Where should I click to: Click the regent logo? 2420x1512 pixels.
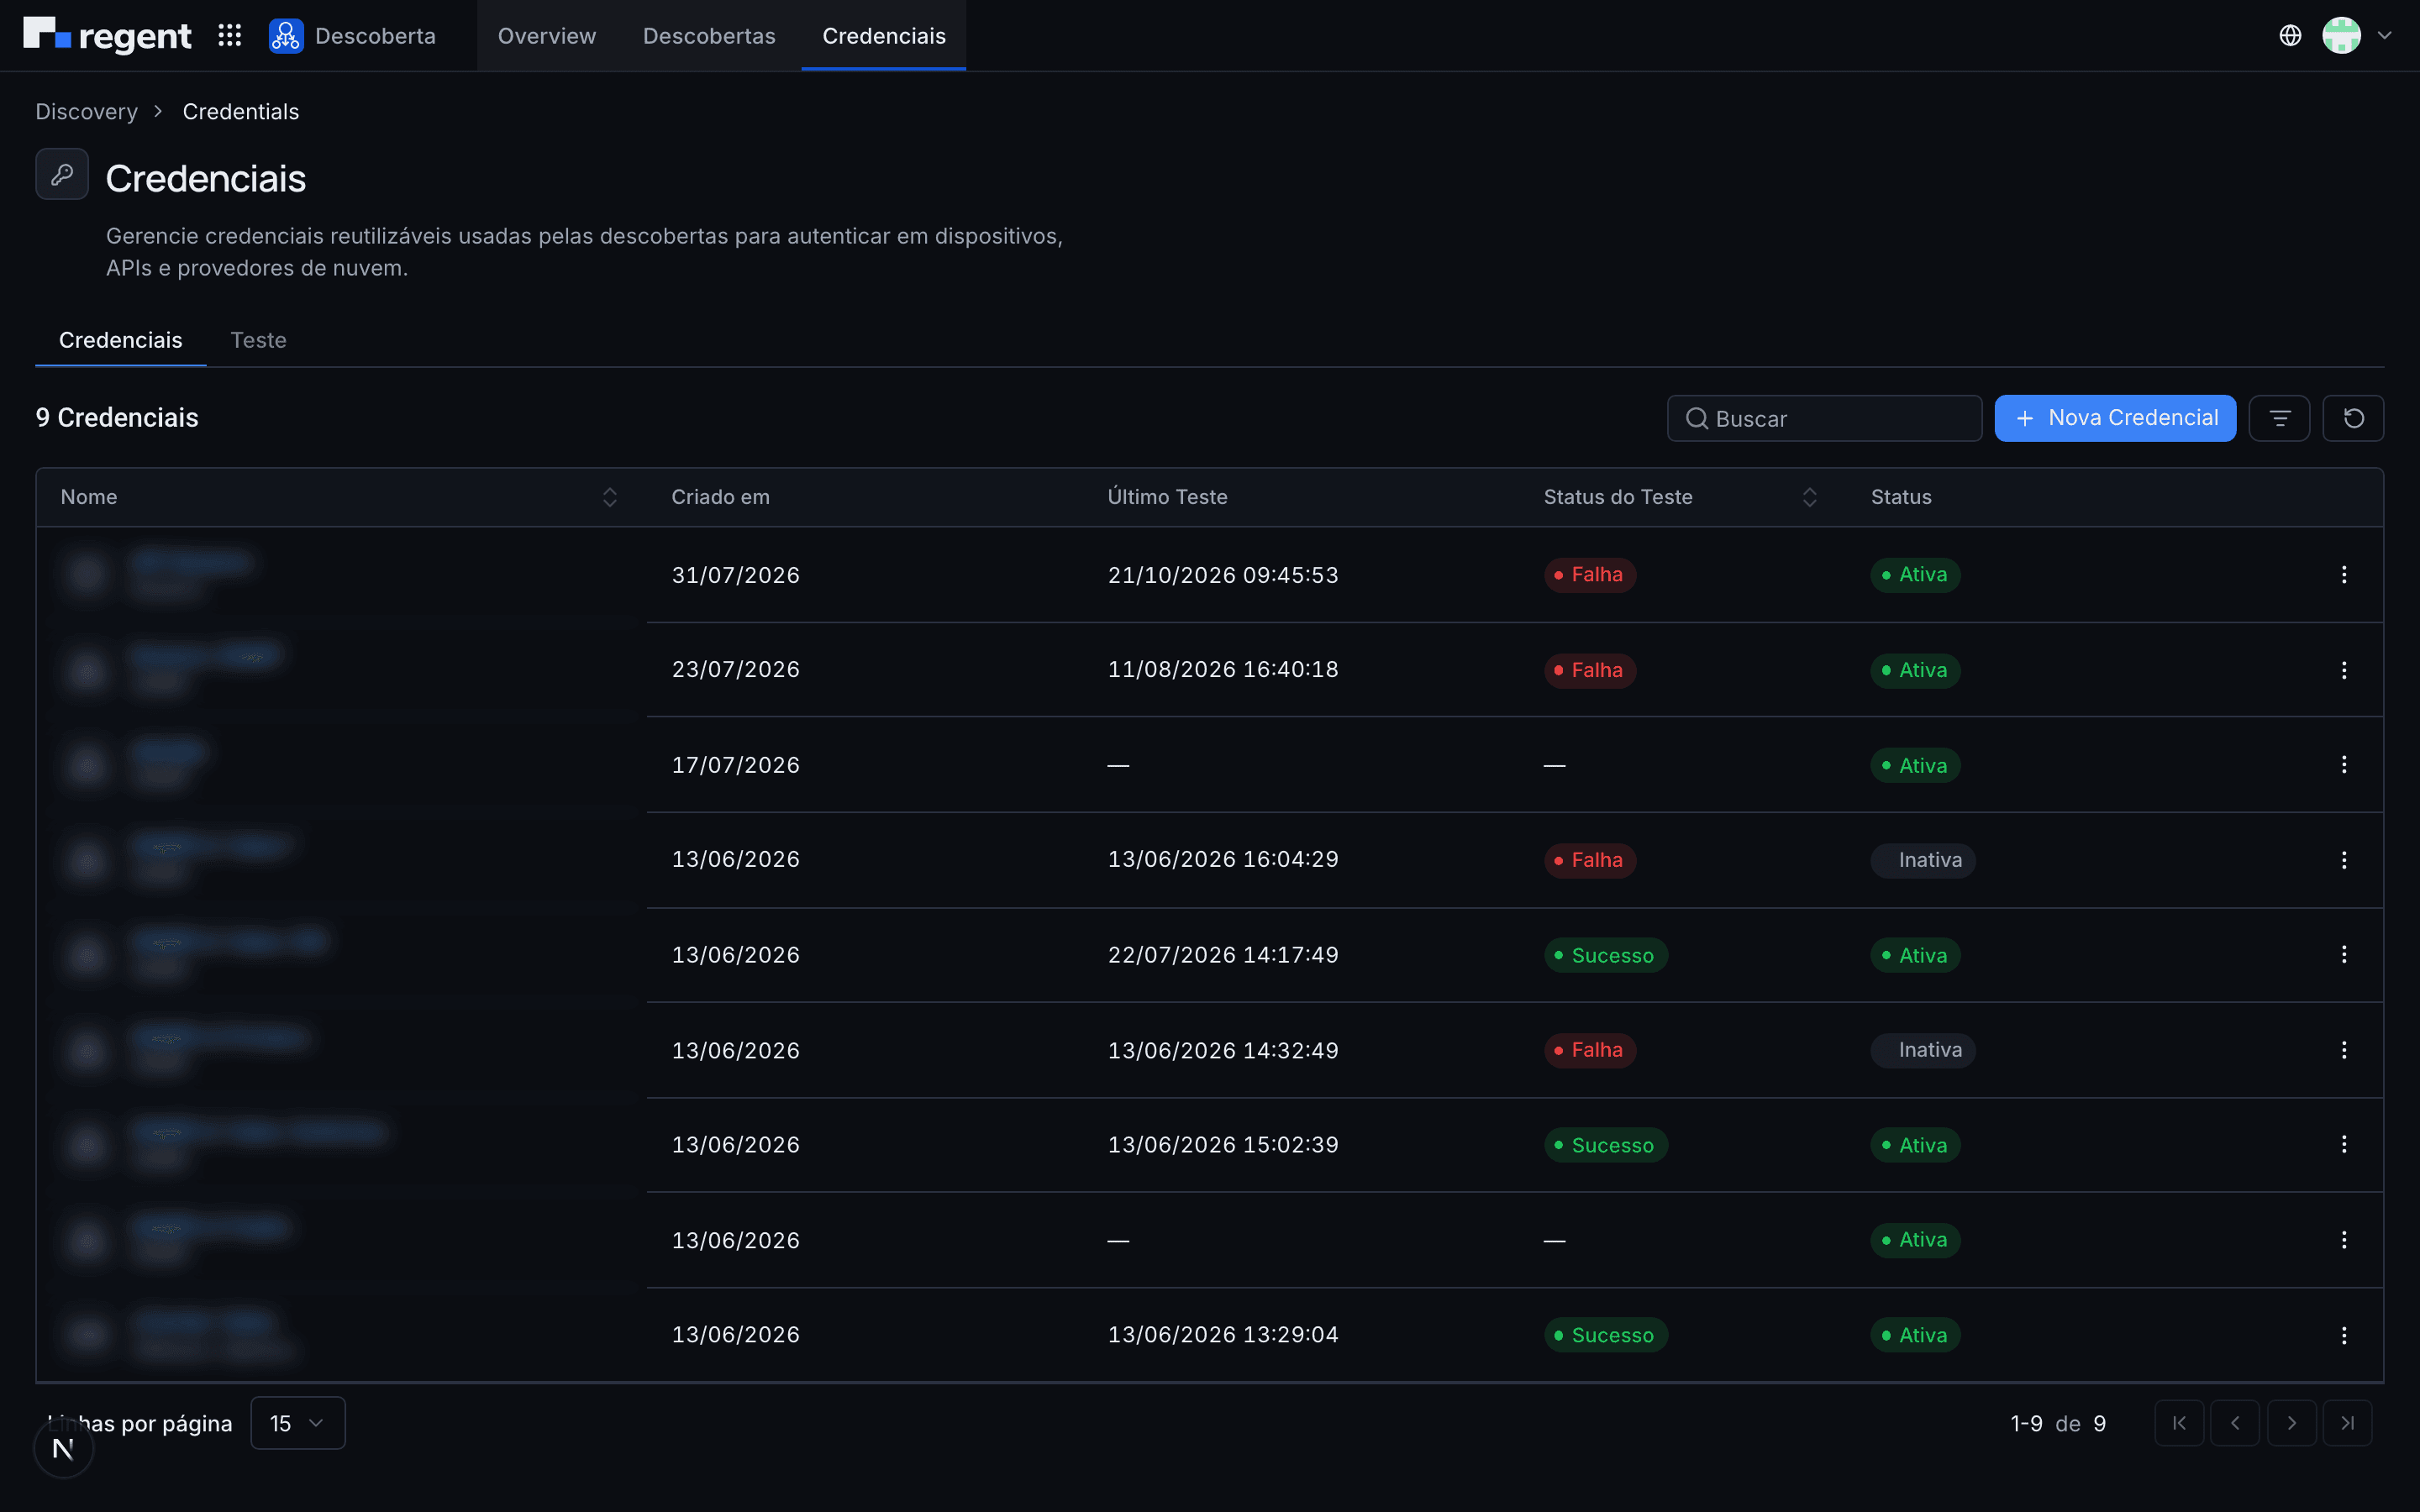pos(107,36)
